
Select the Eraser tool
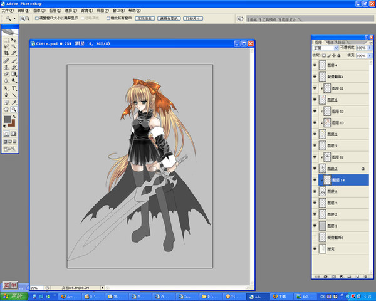tap(6, 74)
